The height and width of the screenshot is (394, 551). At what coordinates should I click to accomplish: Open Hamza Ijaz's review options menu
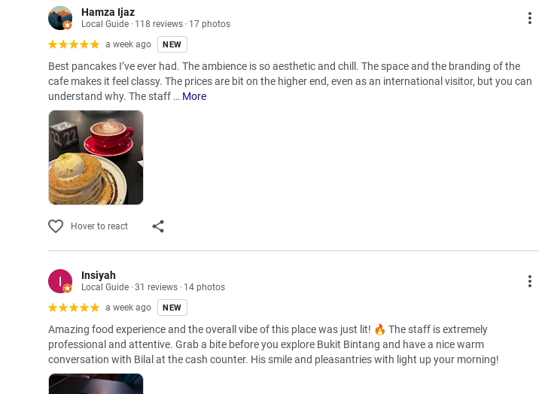[x=530, y=18]
